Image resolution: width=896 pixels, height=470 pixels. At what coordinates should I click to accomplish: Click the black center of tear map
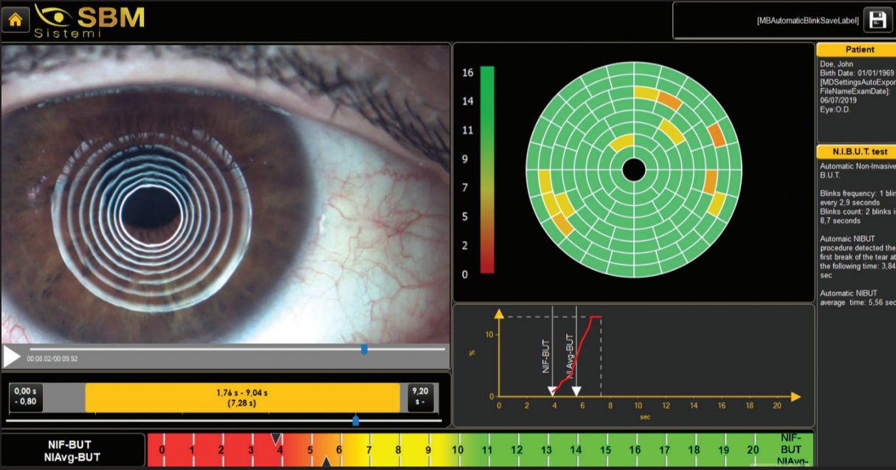(x=633, y=170)
